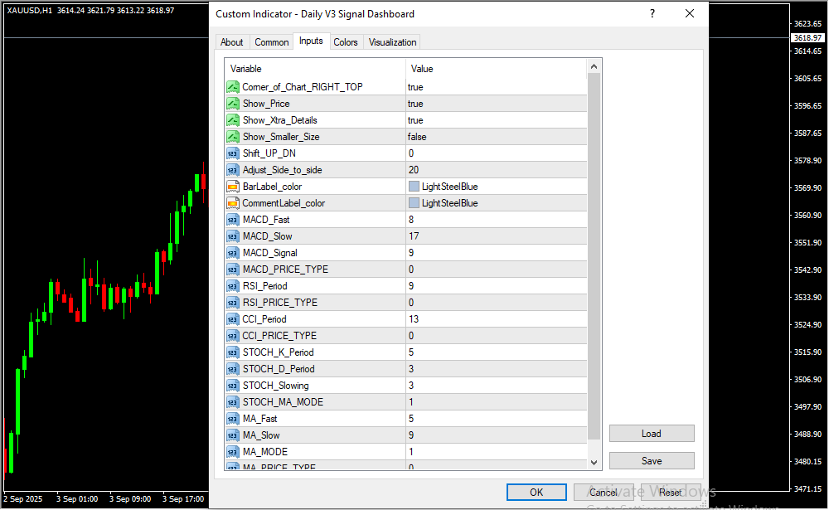This screenshot has height=510, width=829.
Task: Click the OK button
Action: (x=536, y=493)
